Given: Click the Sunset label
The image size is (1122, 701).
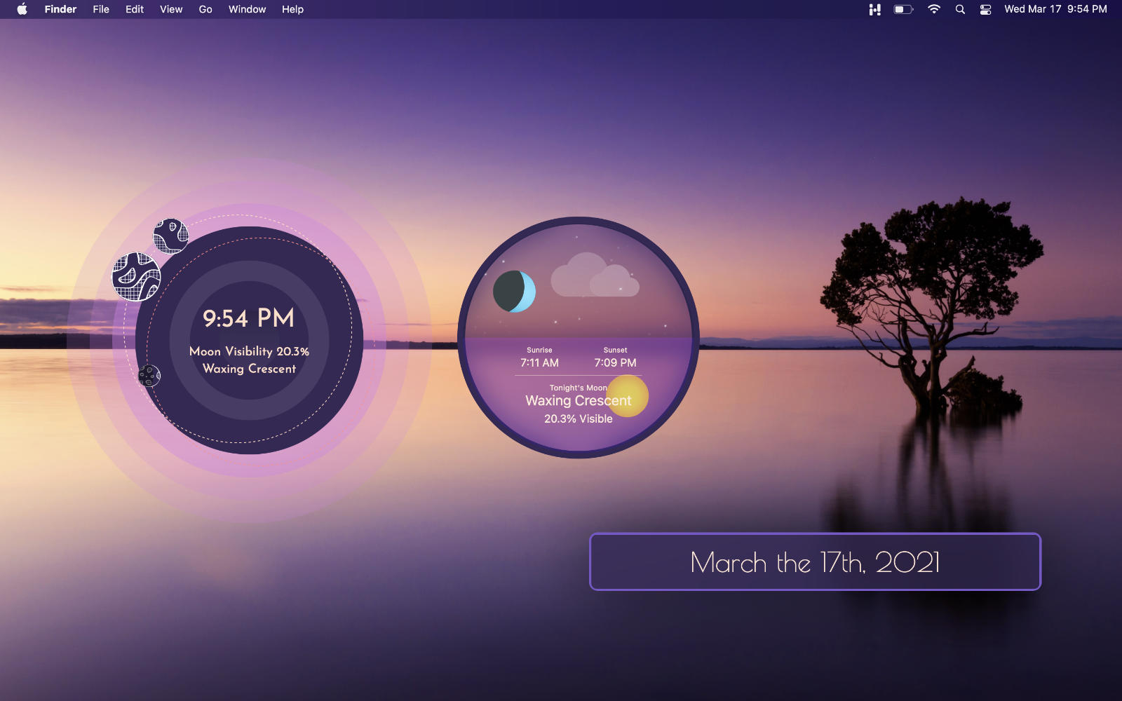Looking at the screenshot, I should click(615, 350).
